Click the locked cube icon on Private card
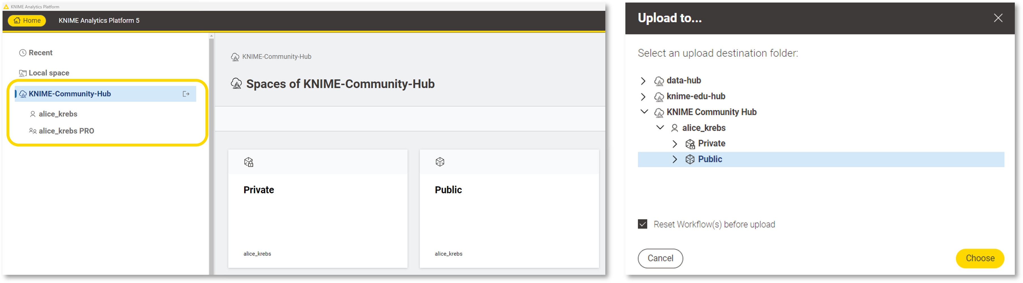The width and height of the screenshot is (1023, 283). (249, 162)
